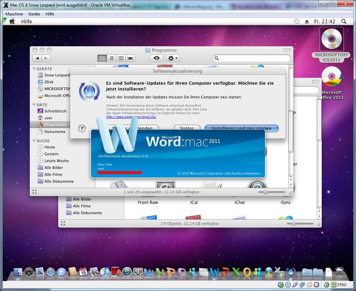Collapse the ORTE sidebar section

pos(34,105)
